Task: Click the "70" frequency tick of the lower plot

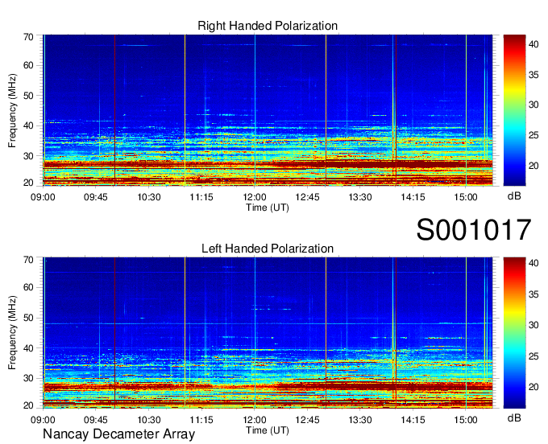Action: (x=28, y=260)
